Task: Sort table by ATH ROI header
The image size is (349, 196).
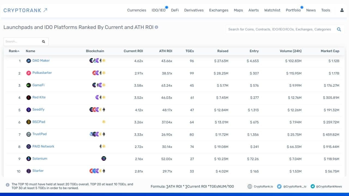Action: click(166, 51)
